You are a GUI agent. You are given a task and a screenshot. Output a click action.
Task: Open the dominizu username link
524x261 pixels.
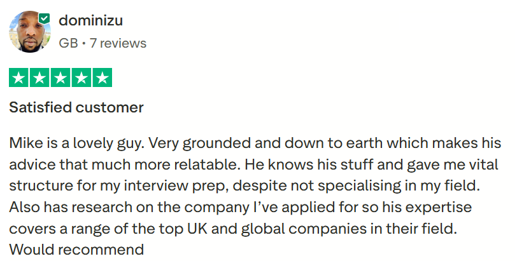90,20
